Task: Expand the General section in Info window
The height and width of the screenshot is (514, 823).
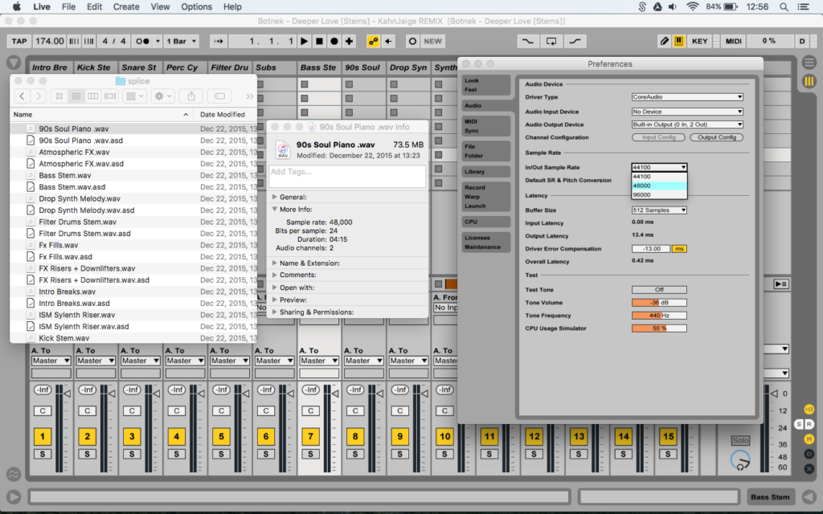Action: [275, 197]
